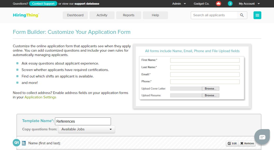This screenshot has height=150, width=274.
Task: Switch to the Activity tab
Action: (x=102, y=15)
